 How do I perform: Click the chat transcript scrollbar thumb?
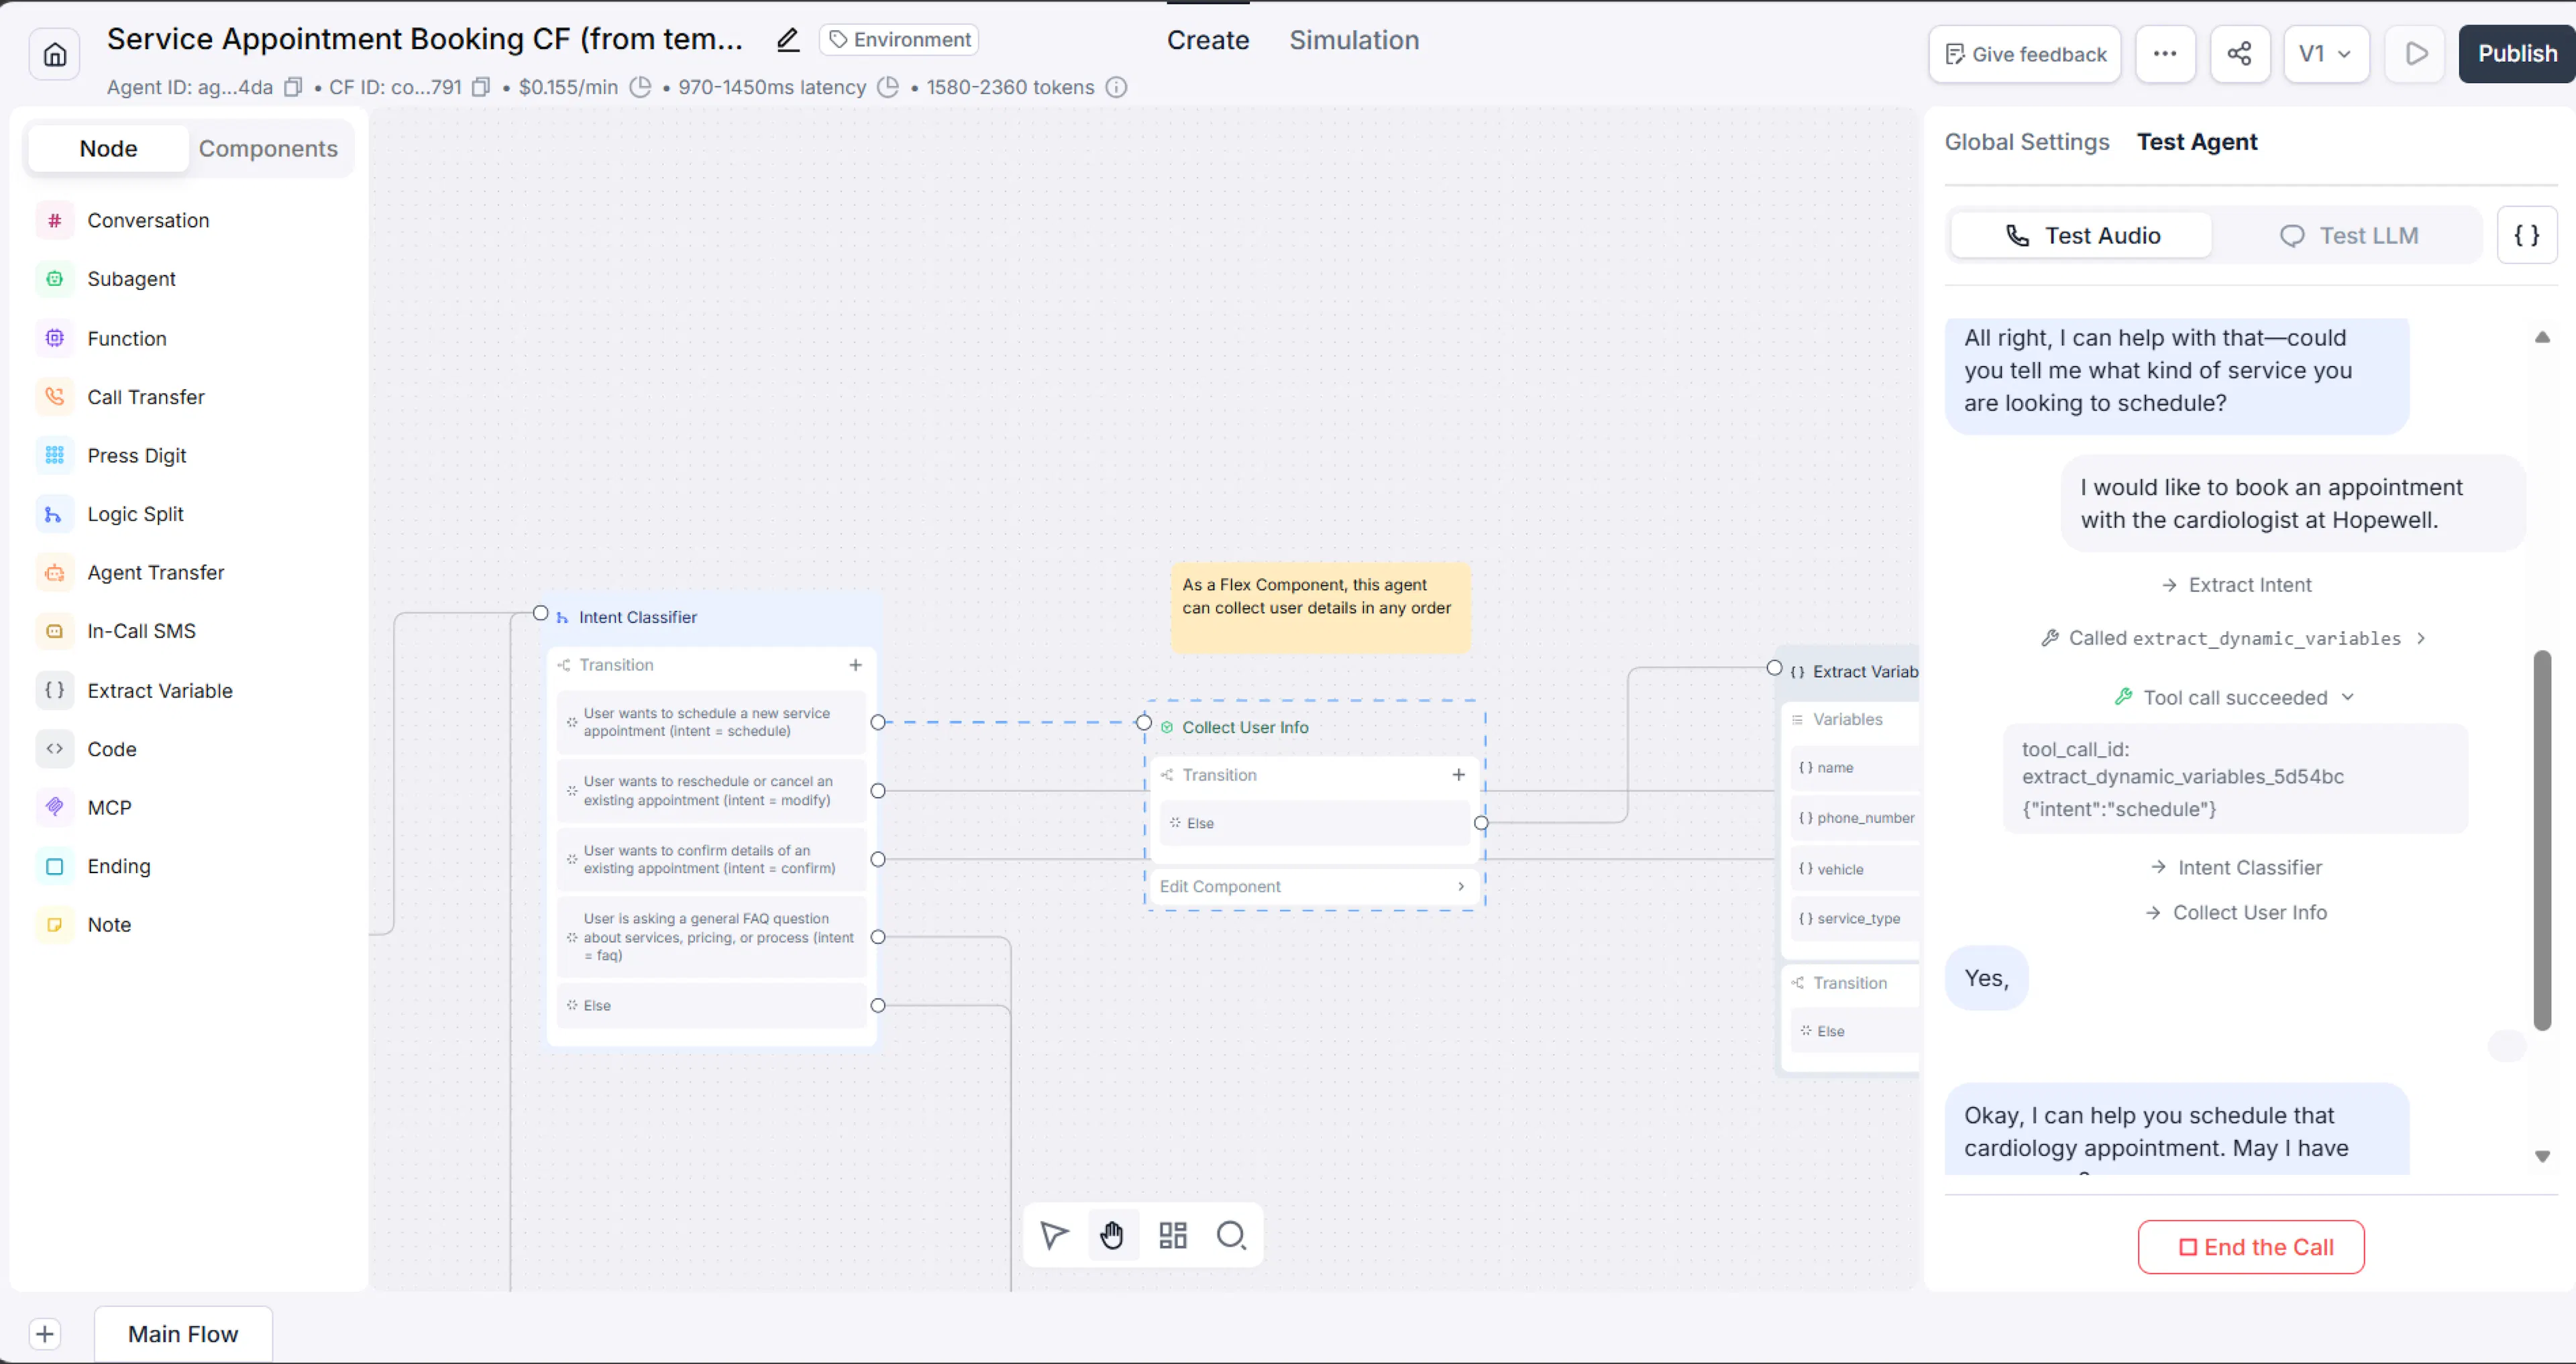[x=2541, y=840]
